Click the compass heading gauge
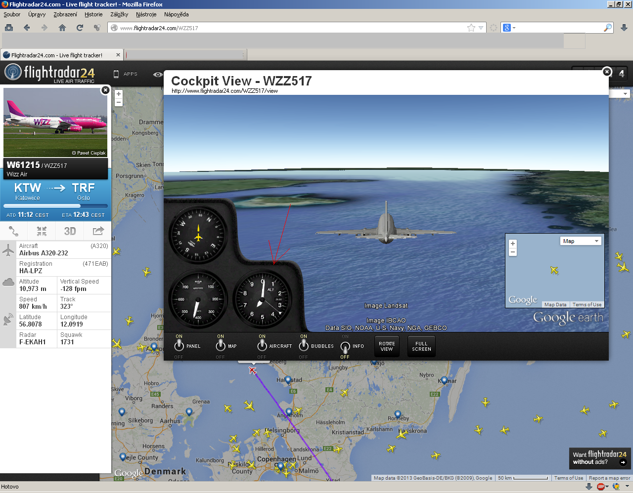The height and width of the screenshot is (493, 633). (198, 235)
